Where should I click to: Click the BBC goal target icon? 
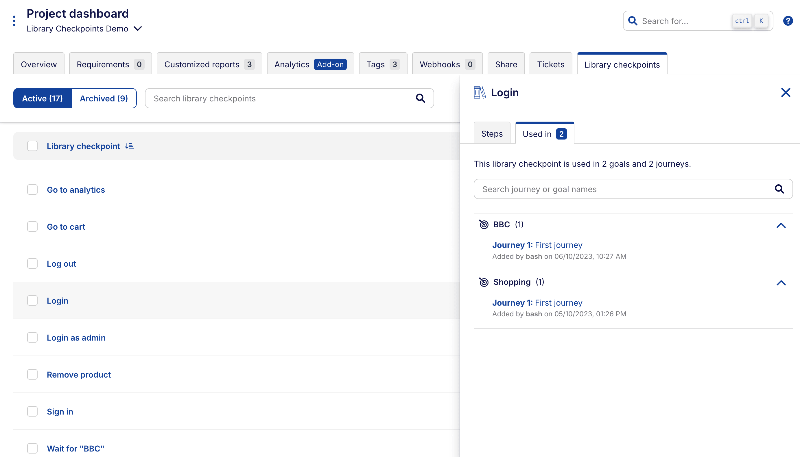tap(484, 224)
